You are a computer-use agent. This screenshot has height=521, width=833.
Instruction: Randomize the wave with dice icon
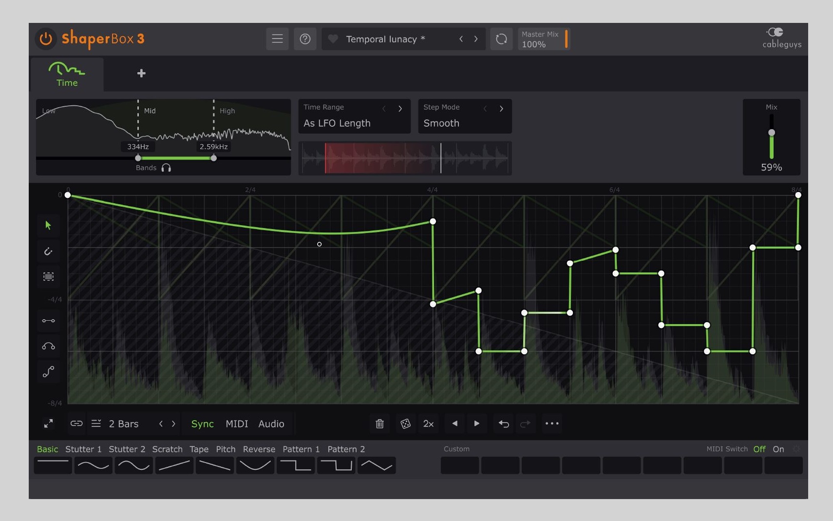click(405, 424)
